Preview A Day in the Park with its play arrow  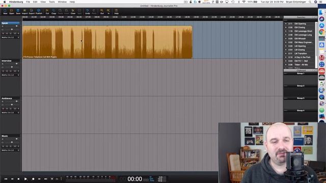tap(286, 57)
